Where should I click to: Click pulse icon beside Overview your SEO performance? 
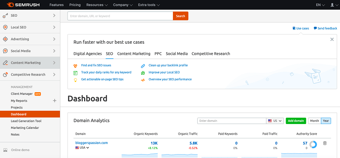pyautogui.click(x=143, y=80)
